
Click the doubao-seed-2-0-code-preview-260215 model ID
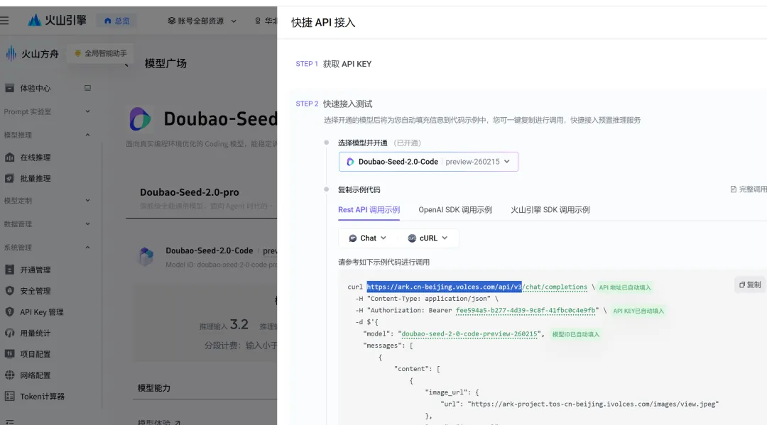[x=469, y=334]
